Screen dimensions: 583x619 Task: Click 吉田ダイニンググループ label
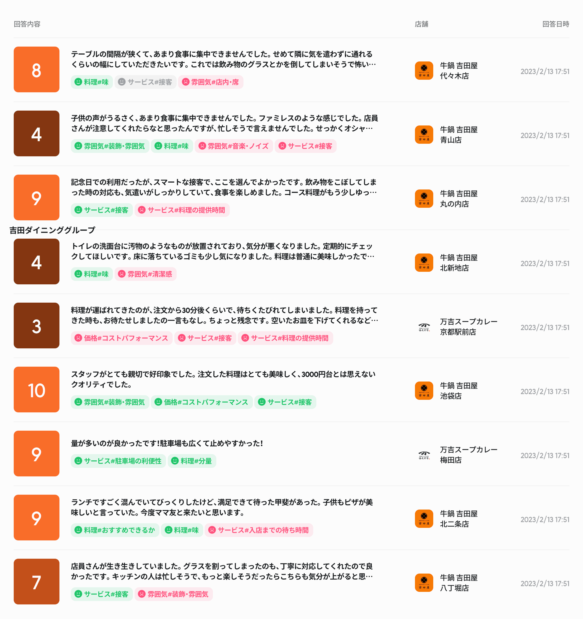52,230
